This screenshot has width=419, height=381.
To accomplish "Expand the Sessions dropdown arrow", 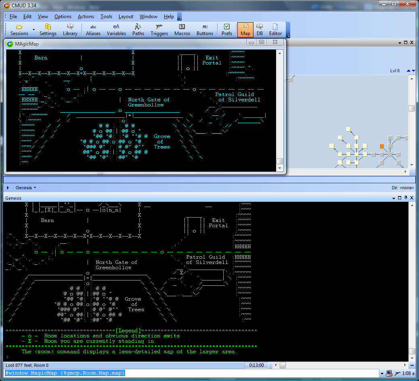I will pos(34,29).
